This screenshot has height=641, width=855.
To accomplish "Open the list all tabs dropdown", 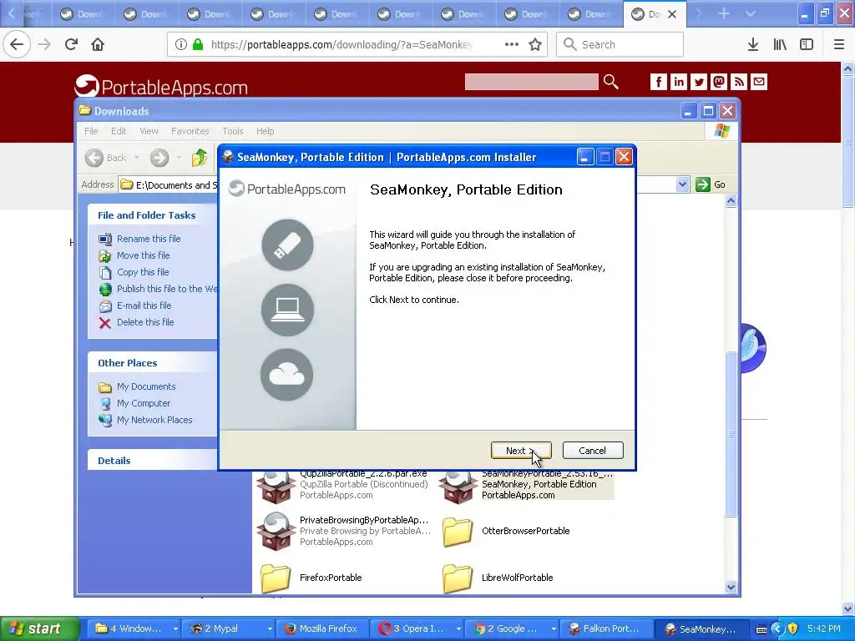I will tap(751, 13).
